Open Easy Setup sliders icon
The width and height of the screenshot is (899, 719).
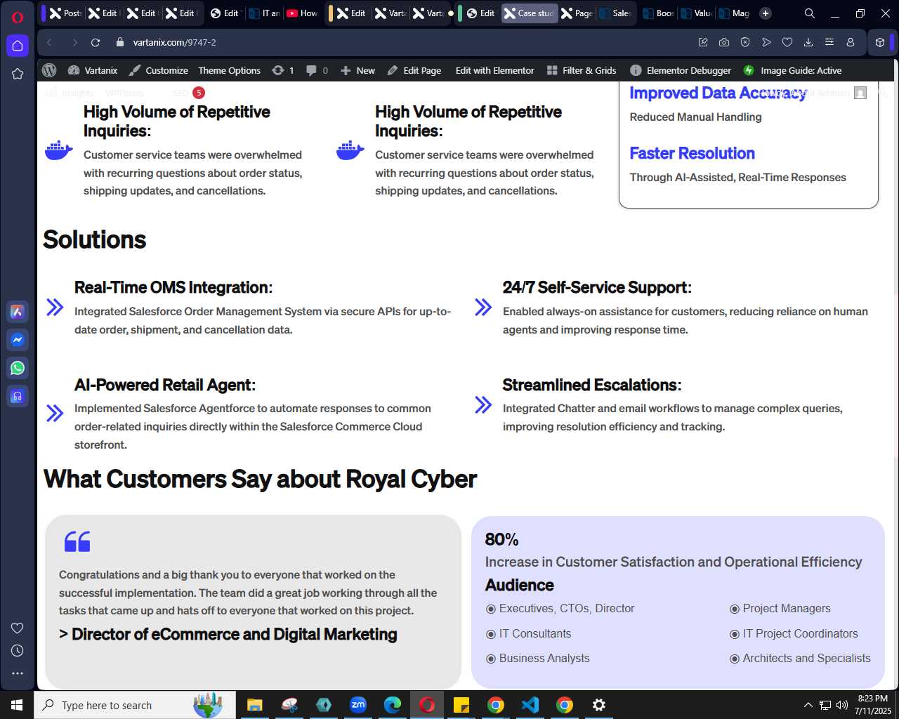pos(829,42)
